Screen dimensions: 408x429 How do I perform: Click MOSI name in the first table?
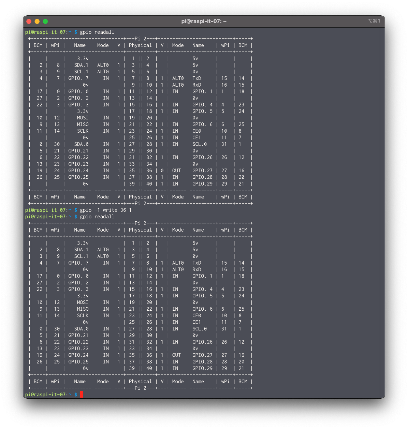(x=83, y=118)
